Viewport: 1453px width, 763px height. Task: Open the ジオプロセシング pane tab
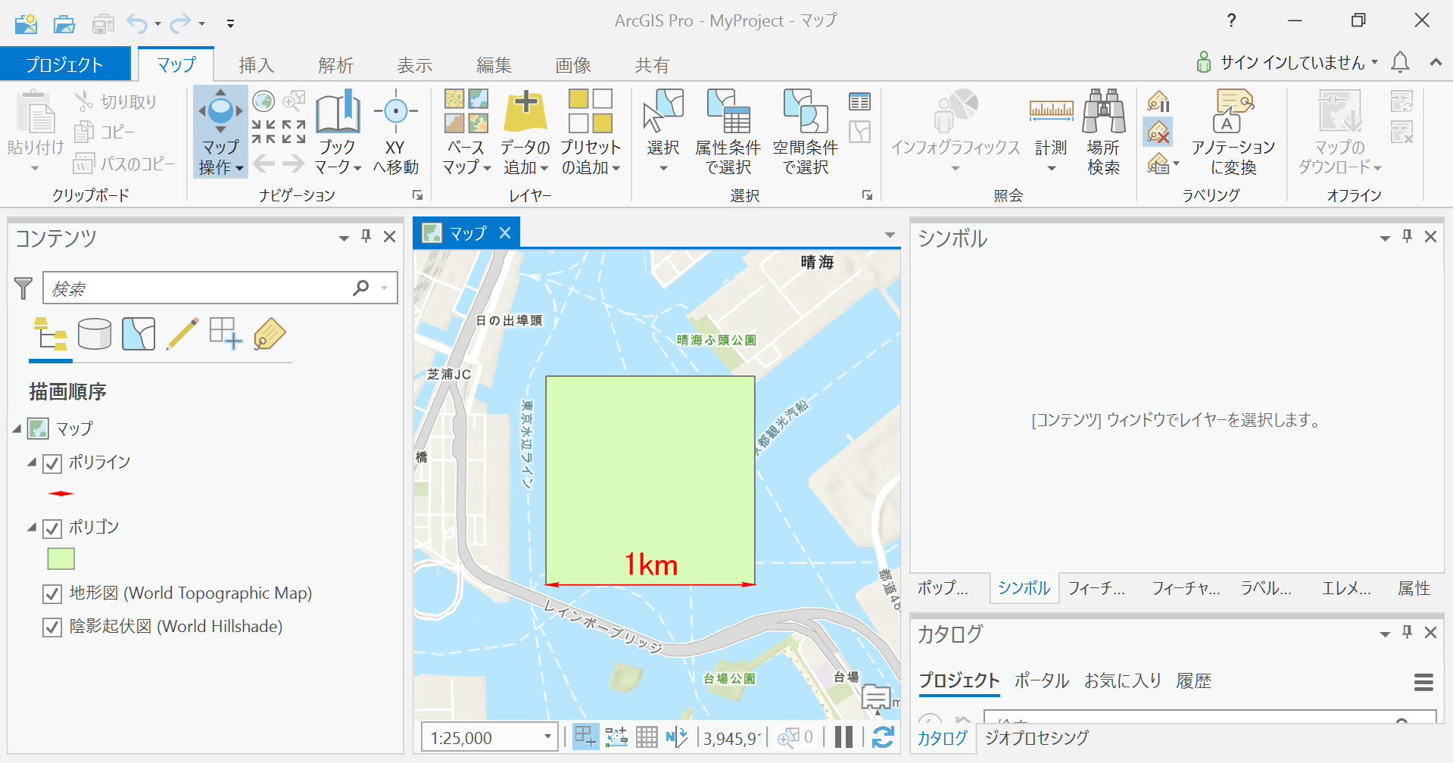1037,738
